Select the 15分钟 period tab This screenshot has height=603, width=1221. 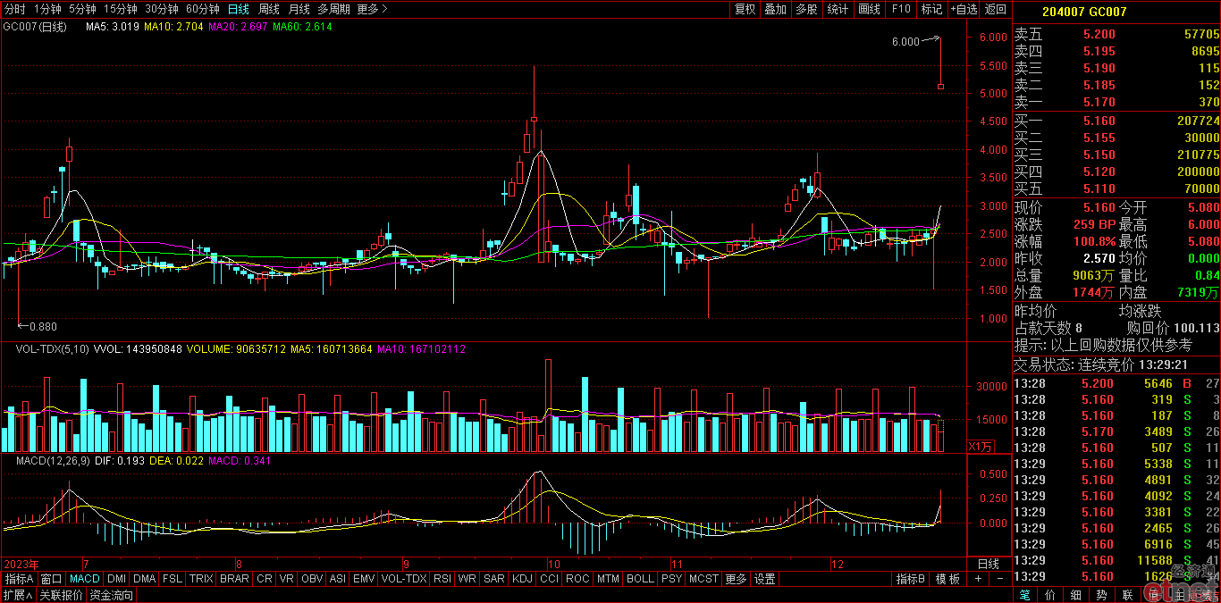(x=120, y=9)
